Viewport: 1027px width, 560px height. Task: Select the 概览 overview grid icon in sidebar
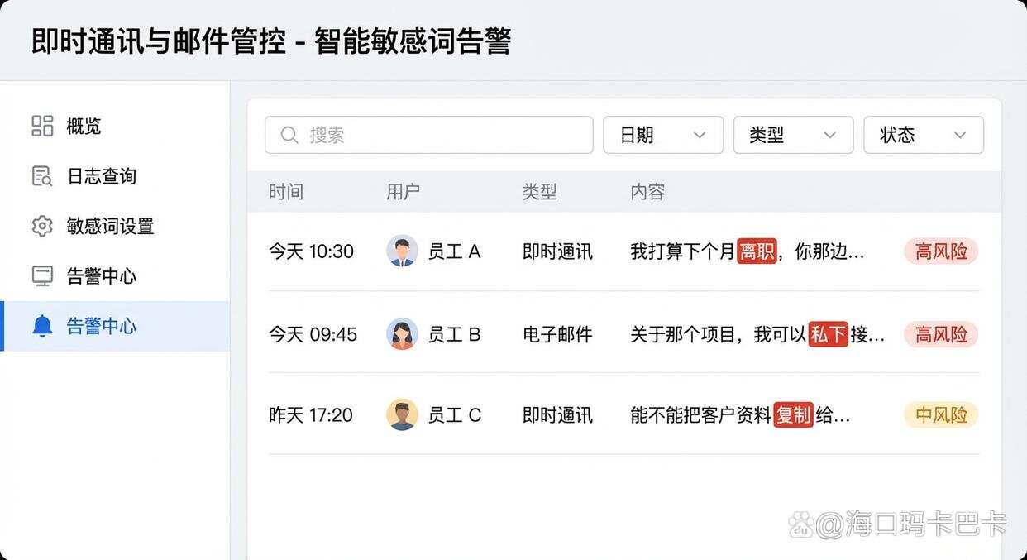pyautogui.click(x=43, y=126)
